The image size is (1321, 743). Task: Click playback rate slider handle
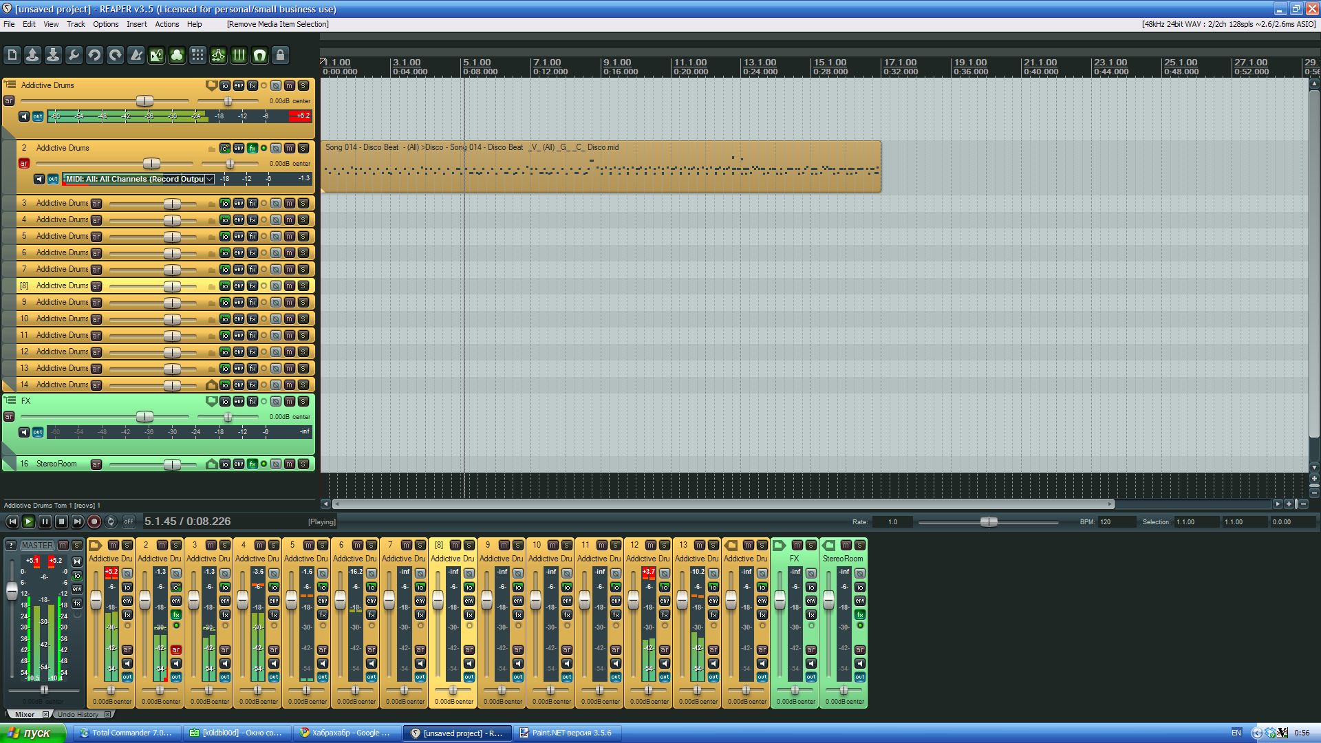(989, 521)
